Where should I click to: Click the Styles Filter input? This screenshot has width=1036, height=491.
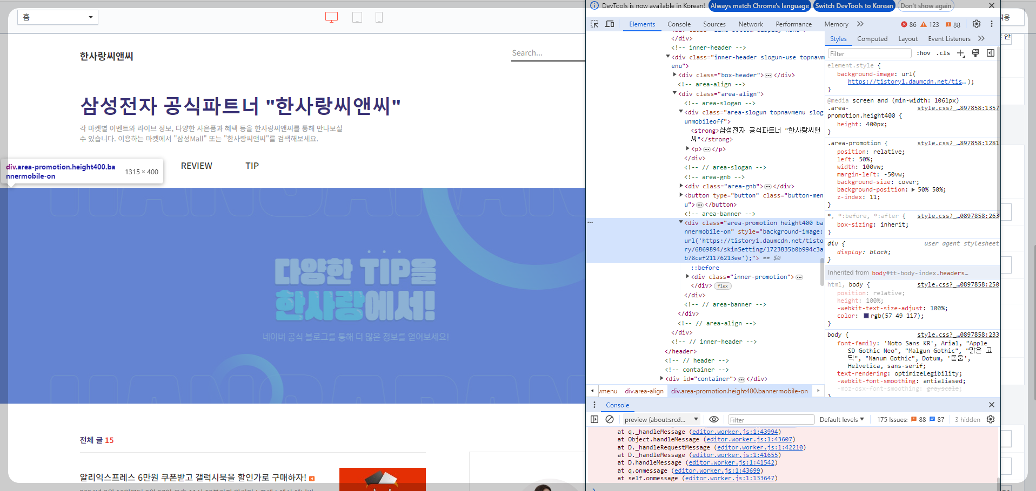[x=870, y=53]
